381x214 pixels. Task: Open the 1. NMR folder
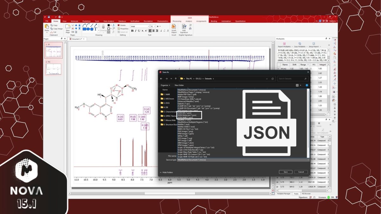[x=165, y=94]
